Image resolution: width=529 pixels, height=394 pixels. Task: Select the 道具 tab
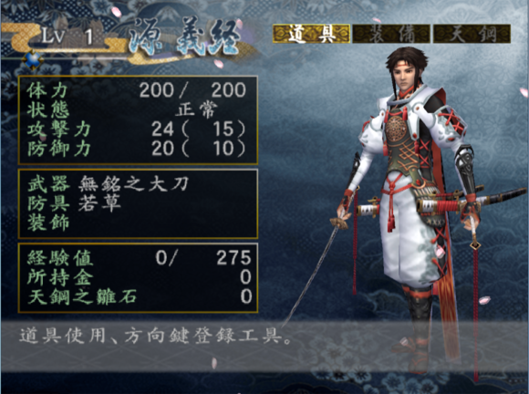click(x=311, y=34)
